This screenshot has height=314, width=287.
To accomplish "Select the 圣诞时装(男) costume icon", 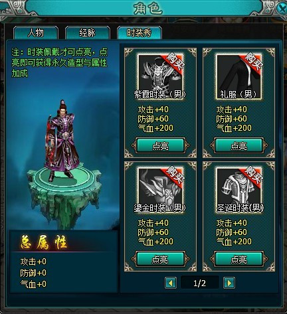I will click(239, 191).
